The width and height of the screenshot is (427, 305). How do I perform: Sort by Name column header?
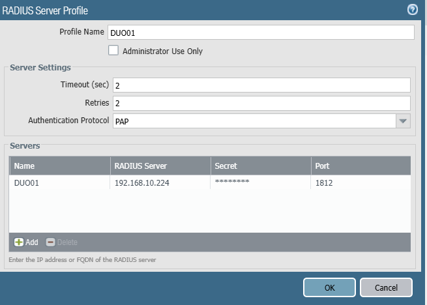pos(60,166)
